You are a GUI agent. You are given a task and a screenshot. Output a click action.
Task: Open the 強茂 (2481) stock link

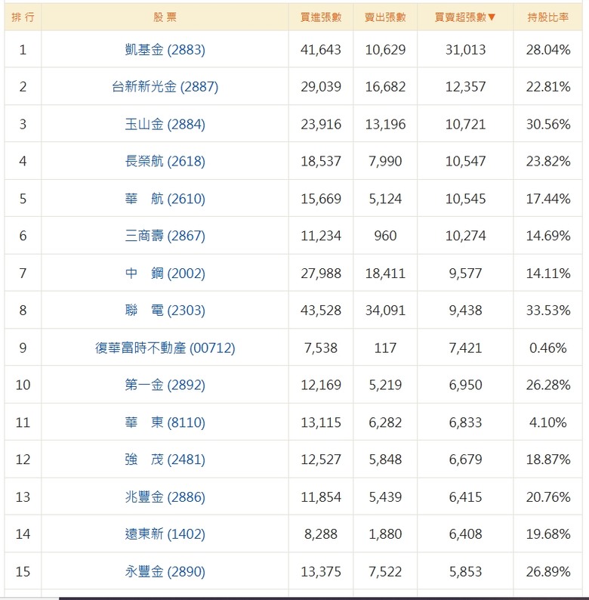pos(165,459)
